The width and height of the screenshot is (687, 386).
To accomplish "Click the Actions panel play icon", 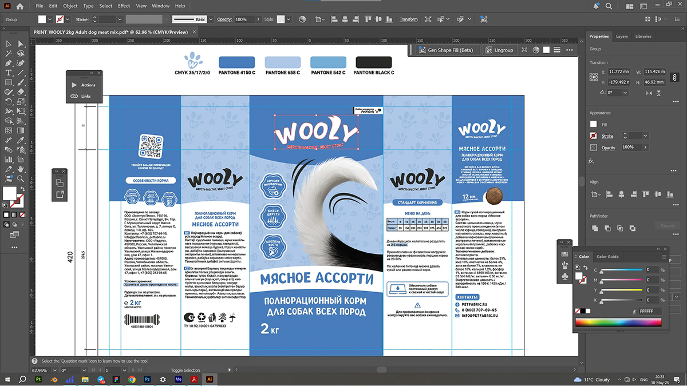I will (x=74, y=85).
